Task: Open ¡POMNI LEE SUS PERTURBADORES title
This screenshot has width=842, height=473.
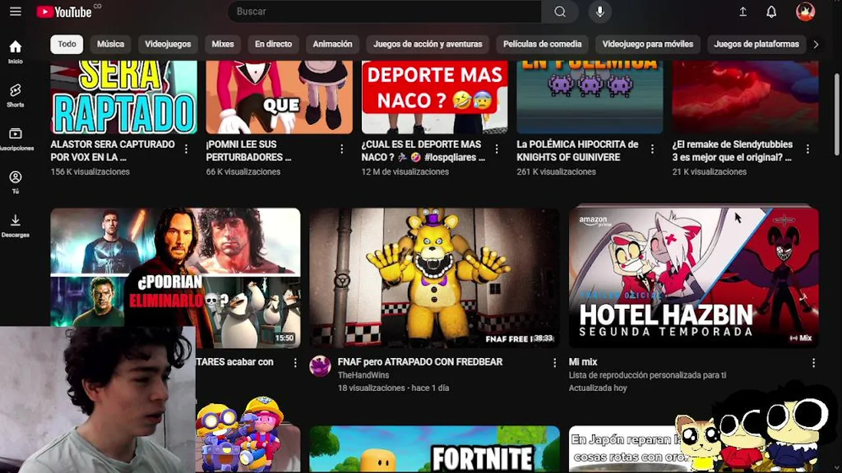Action: (249, 150)
